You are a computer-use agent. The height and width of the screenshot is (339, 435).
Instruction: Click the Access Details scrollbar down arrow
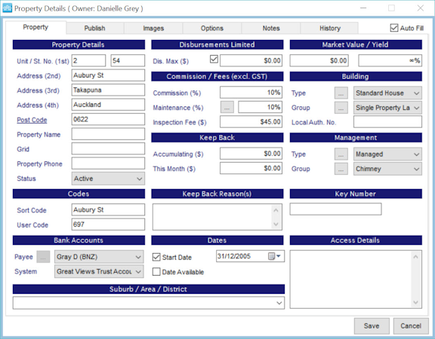(415, 302)
